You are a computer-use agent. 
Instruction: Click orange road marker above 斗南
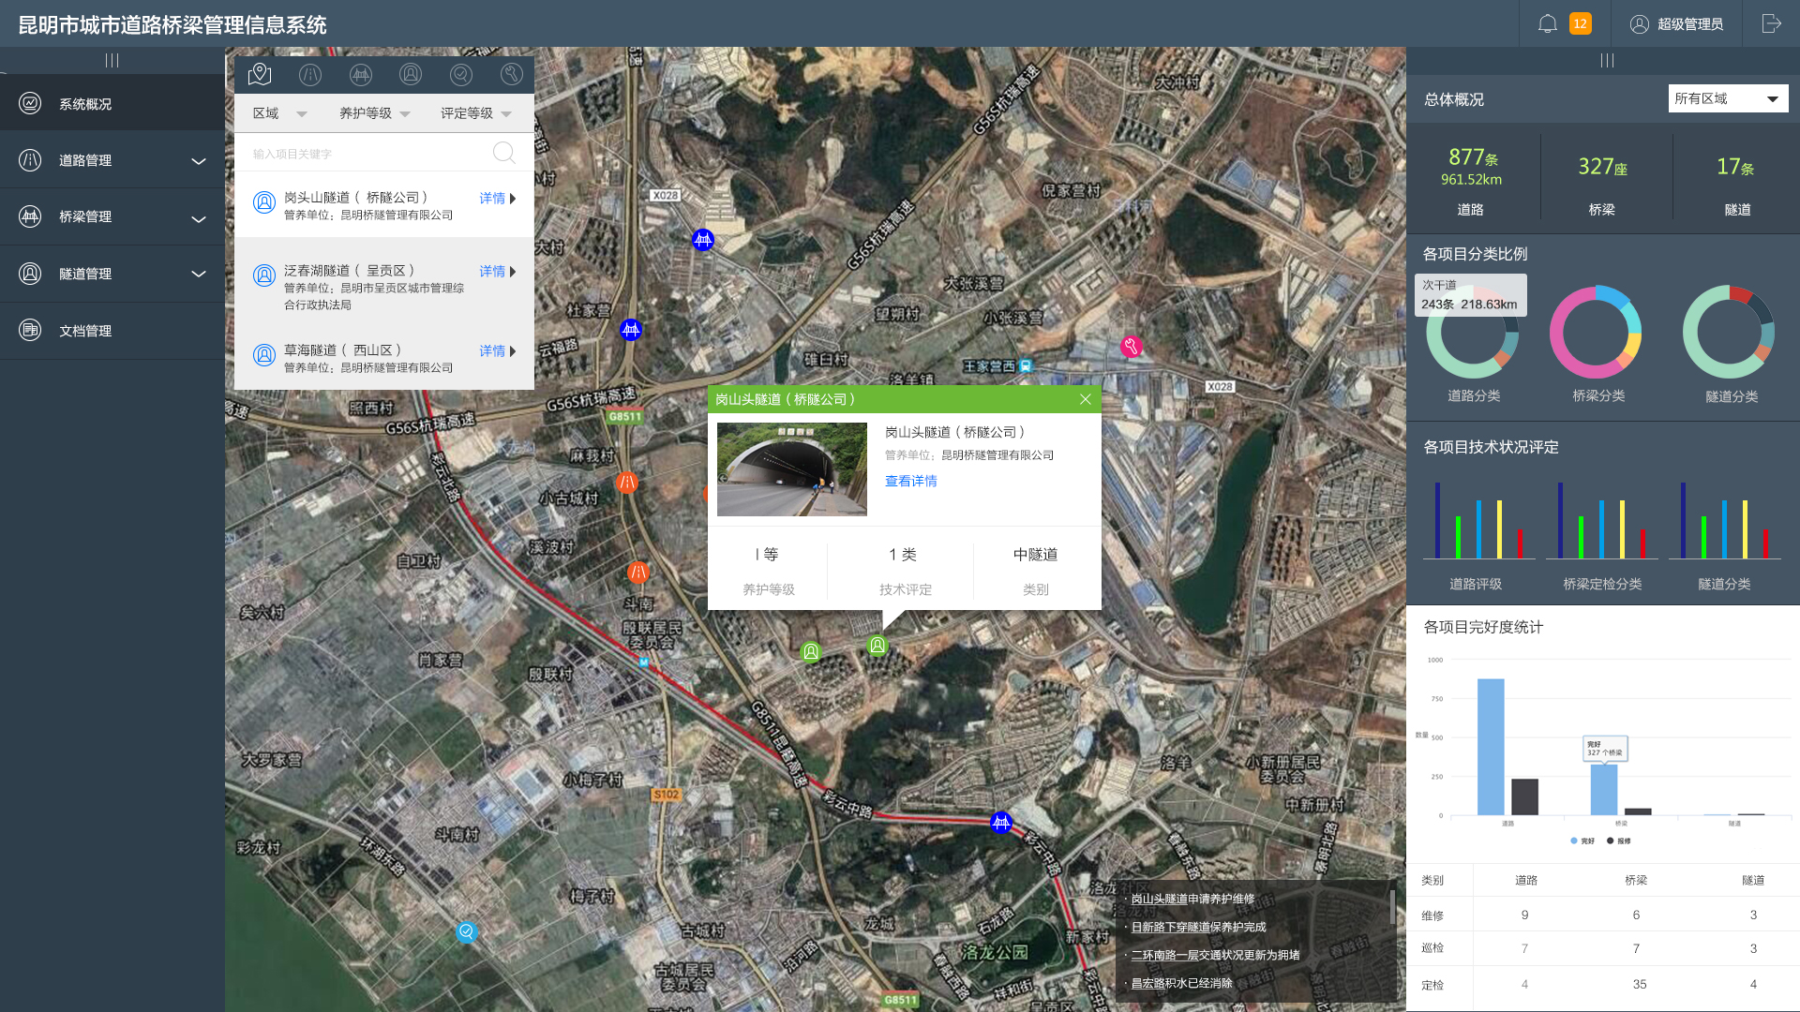click(638, 572)
